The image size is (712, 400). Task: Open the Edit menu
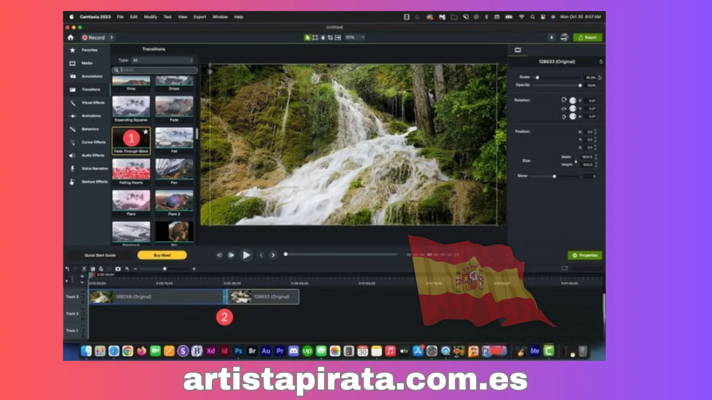(134, 17)
